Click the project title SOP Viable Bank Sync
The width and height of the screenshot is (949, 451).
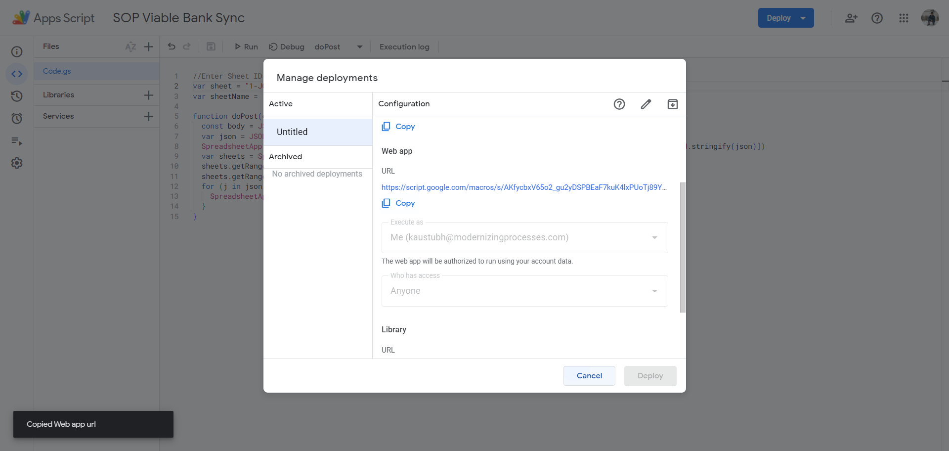[x=178, y=18]
